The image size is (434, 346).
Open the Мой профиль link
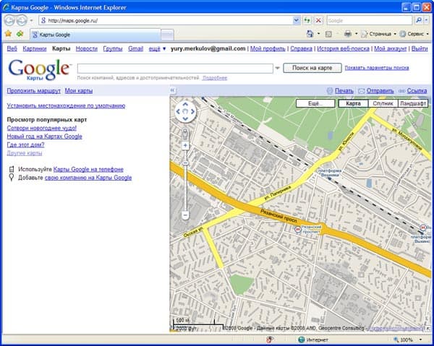click(268, 48)
